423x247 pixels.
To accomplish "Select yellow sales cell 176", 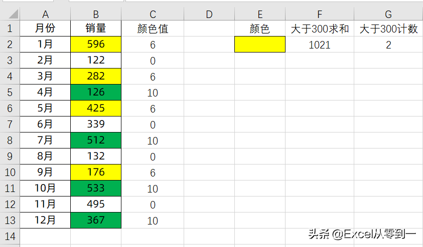I will (x=96, y=172).
